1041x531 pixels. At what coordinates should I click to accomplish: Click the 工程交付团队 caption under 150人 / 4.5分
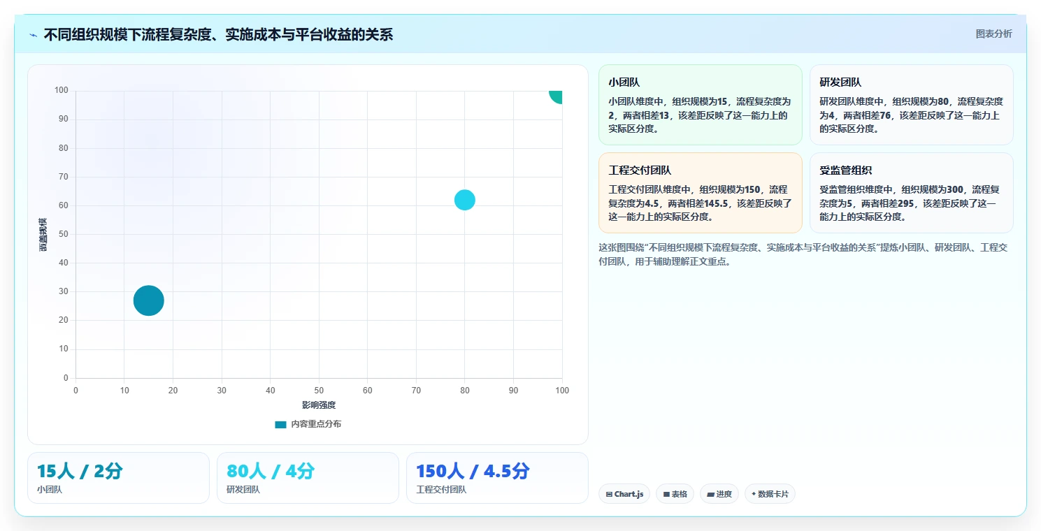pos(441,490)
